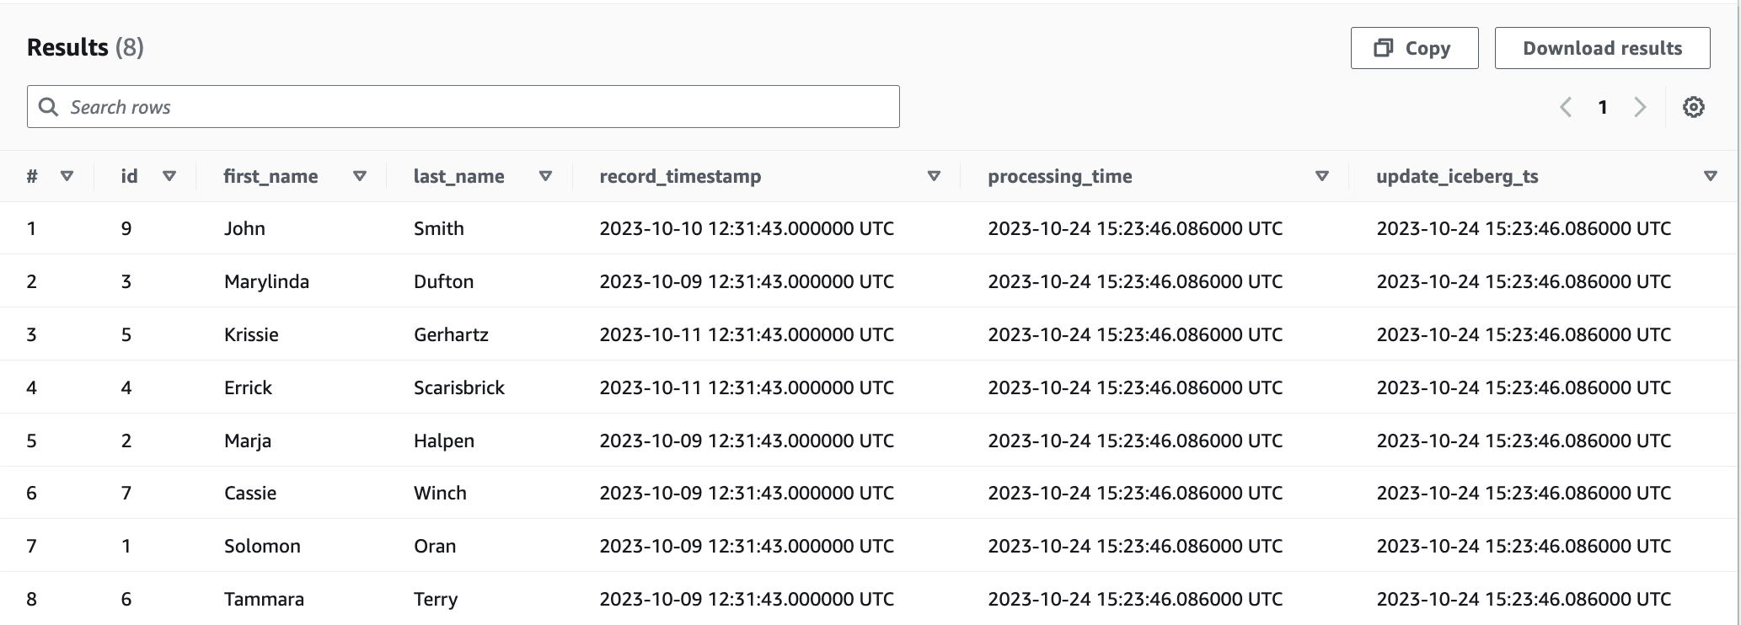Open the first_name column filter dropdown
1741x625 pixels.
359,176
